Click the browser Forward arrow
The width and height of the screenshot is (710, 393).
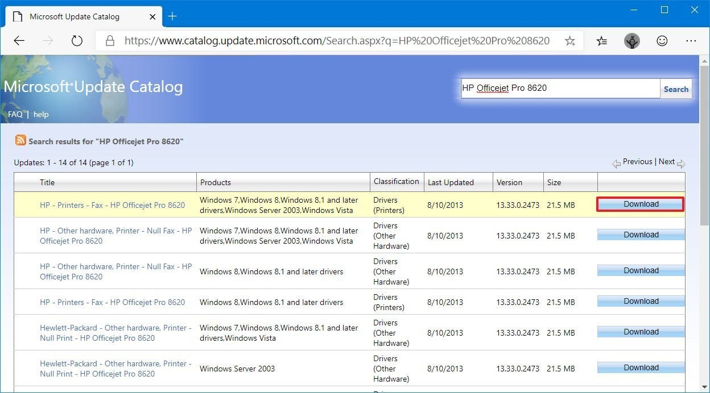(48, 41)
